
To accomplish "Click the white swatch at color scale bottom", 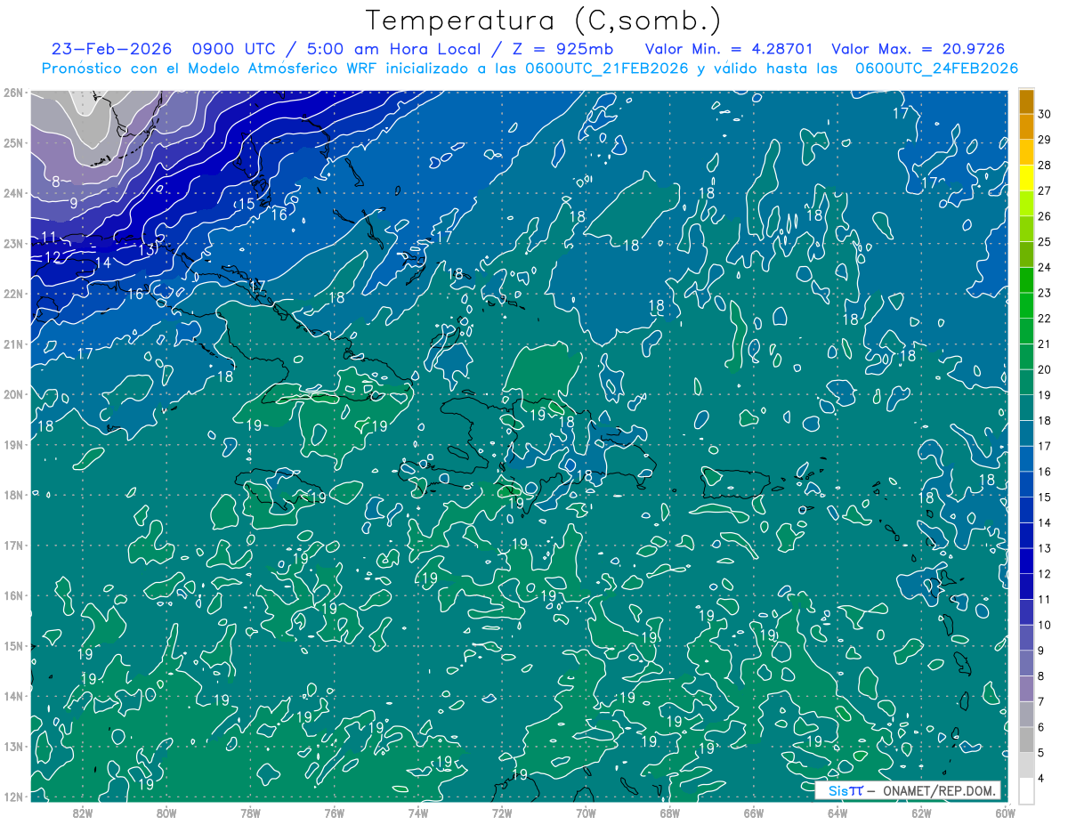I will [x=1026, y=790].
